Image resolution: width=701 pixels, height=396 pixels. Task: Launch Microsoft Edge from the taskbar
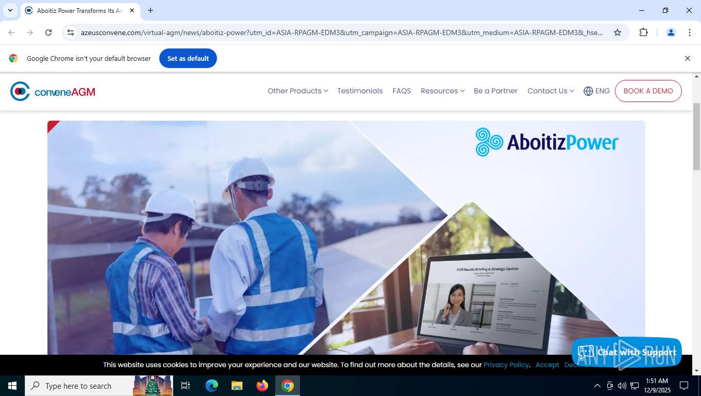click(x=212, y=386)
